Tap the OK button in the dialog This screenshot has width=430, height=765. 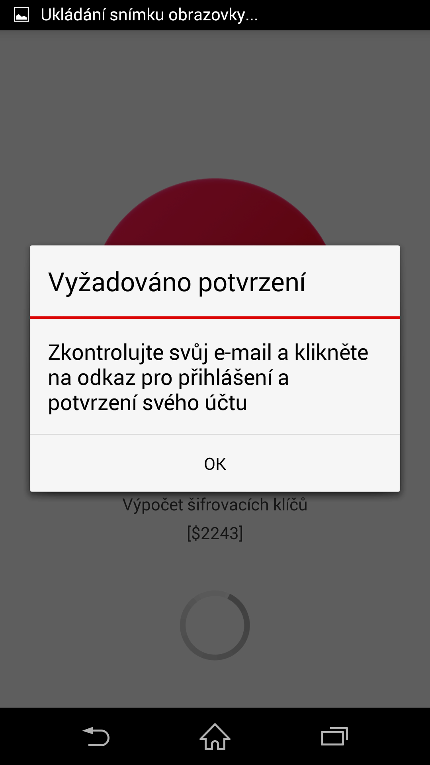(x=215, y=463)
